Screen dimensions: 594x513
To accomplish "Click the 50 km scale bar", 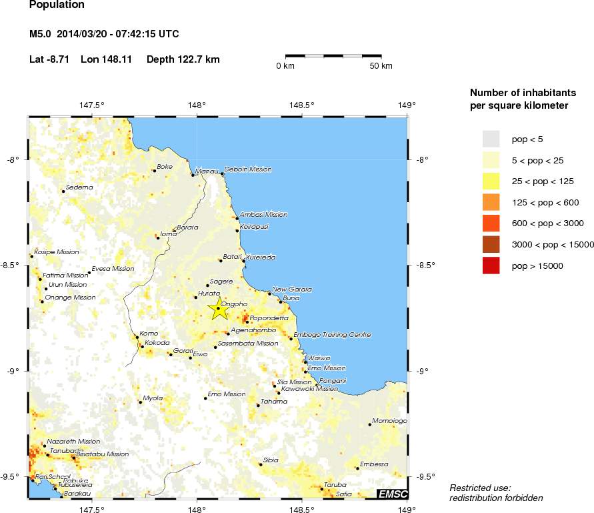I will tap(333, 55).
